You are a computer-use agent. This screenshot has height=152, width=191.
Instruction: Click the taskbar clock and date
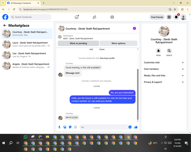178,143
